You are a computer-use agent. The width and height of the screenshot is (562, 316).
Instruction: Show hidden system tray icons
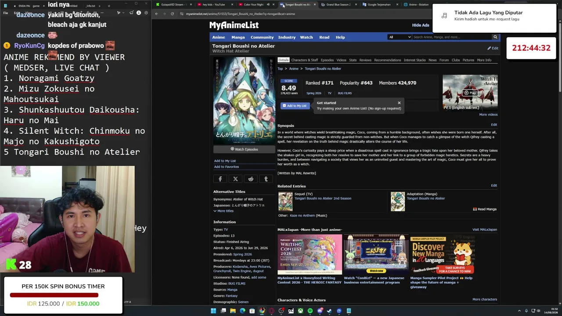point(519,311)
